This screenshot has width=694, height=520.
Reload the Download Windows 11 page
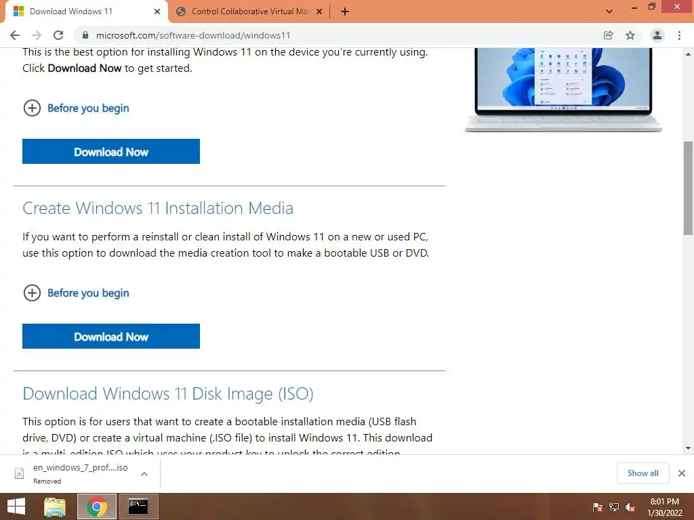point(58,35)
